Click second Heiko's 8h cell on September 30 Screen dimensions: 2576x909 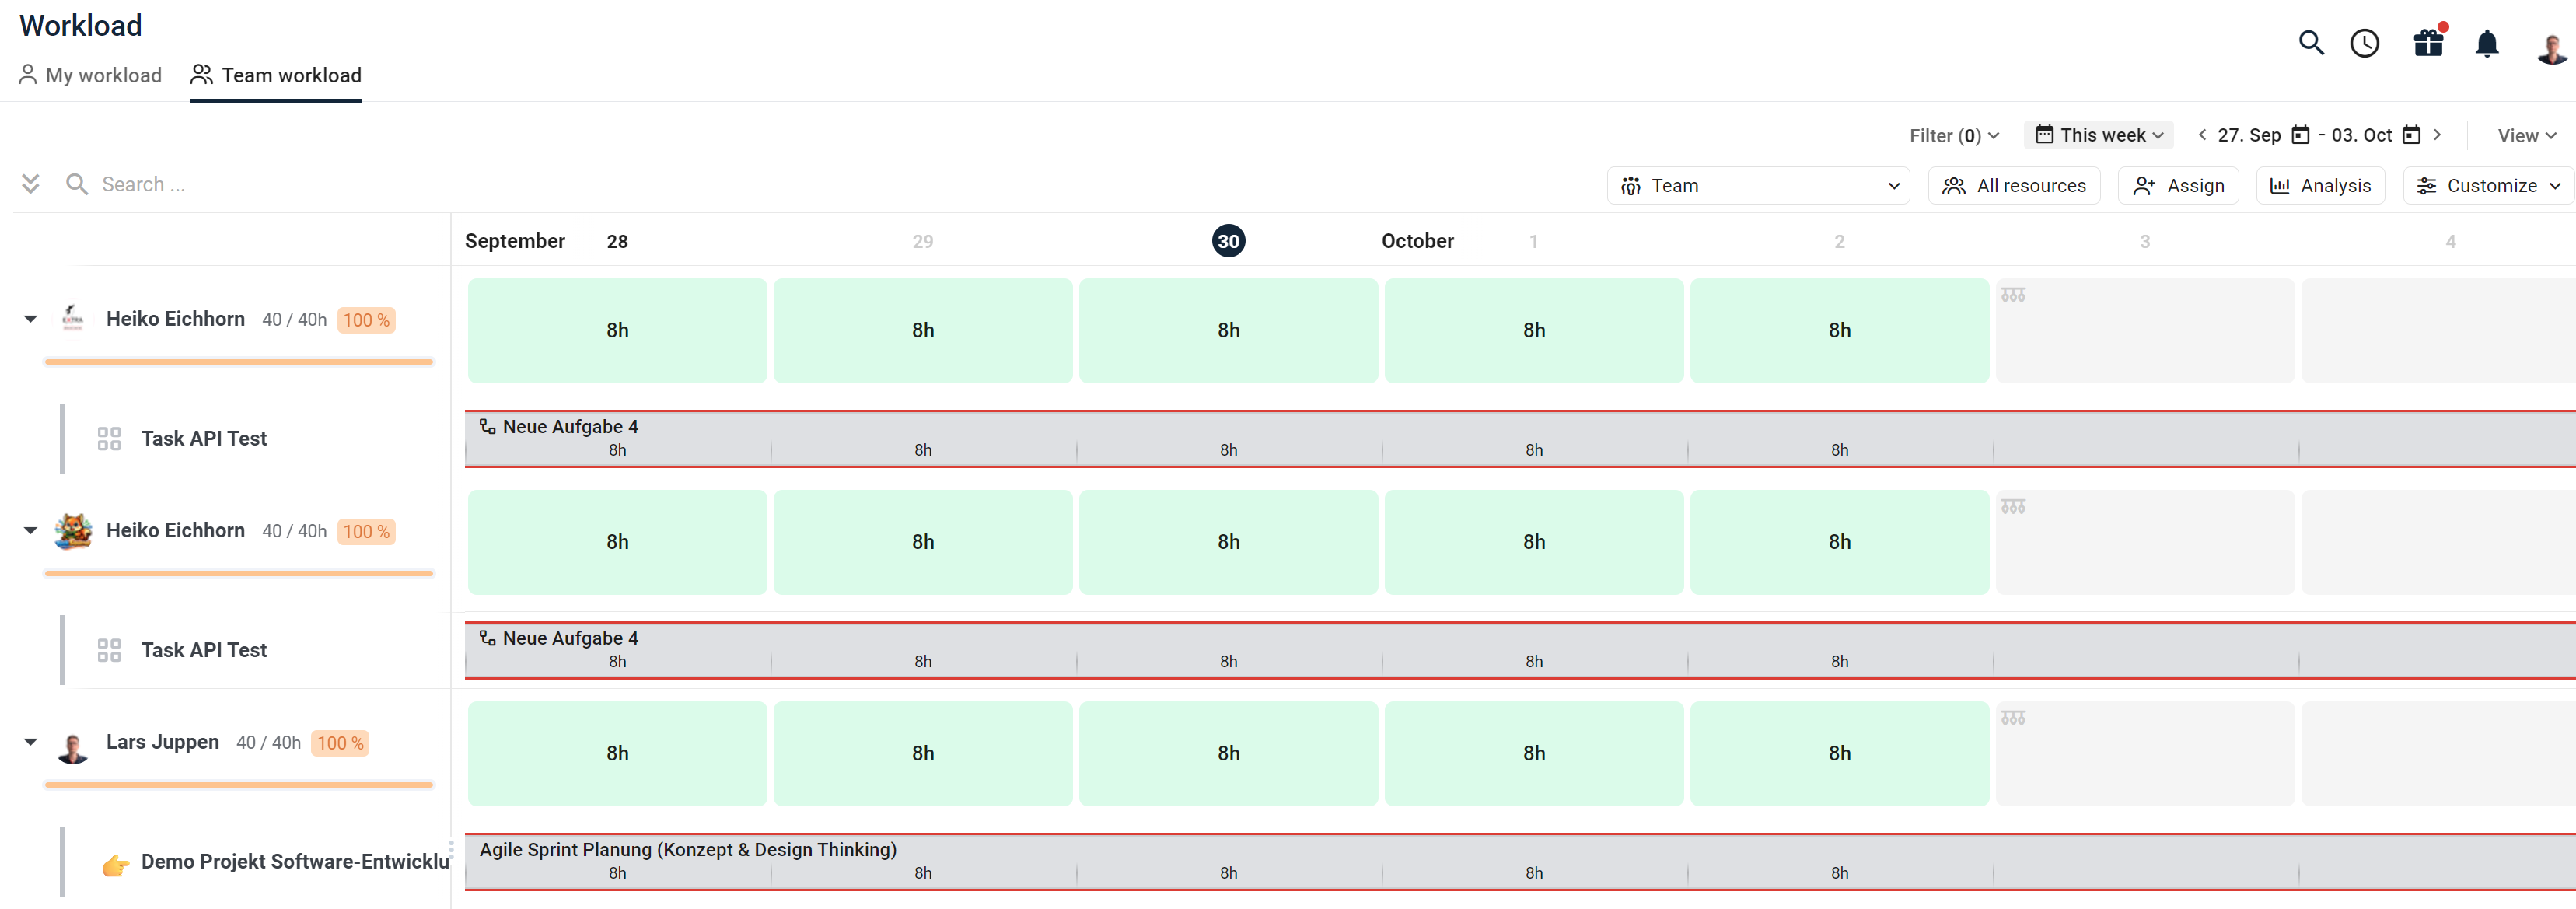point(1228,542)
